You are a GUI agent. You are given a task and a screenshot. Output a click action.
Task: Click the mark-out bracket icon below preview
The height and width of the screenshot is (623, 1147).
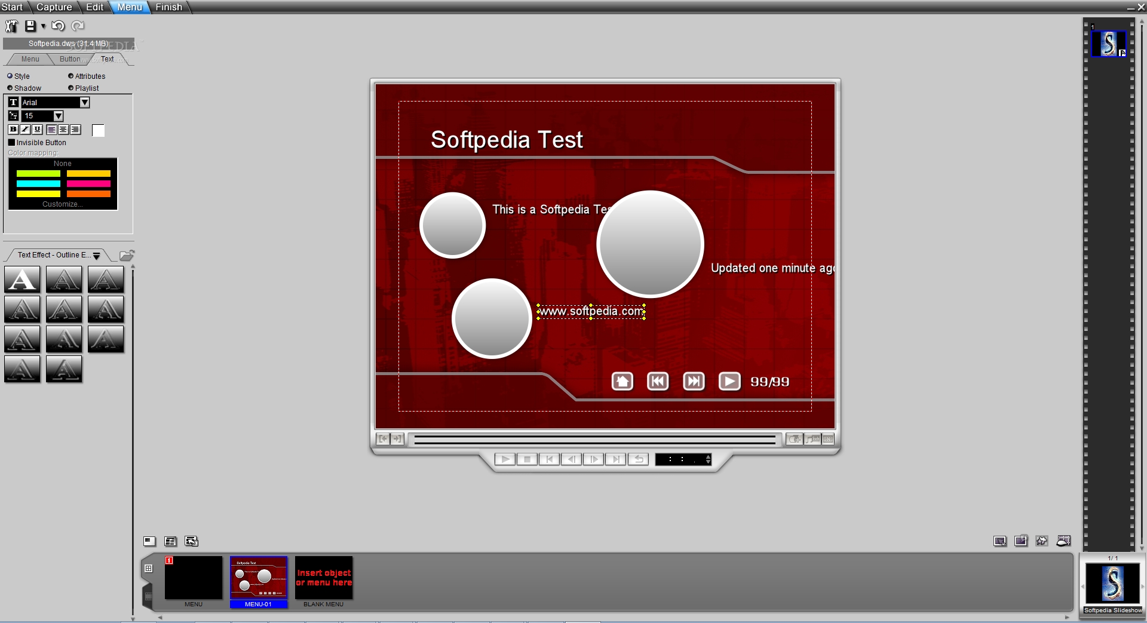click(397, 439)
